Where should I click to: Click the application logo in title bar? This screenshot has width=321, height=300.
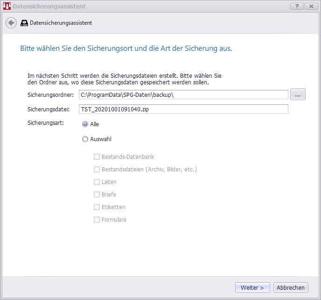(x=7, y=7)
